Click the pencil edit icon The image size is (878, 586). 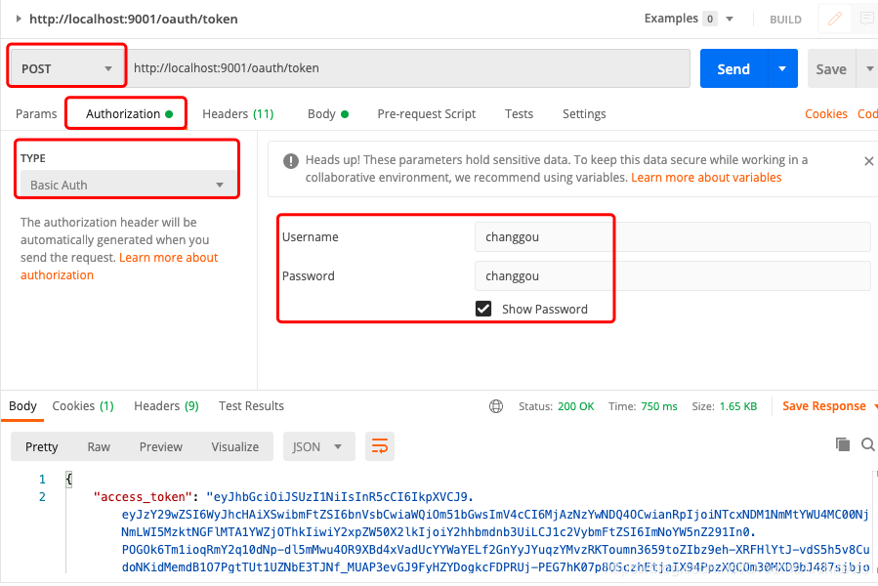coord(835,20)
